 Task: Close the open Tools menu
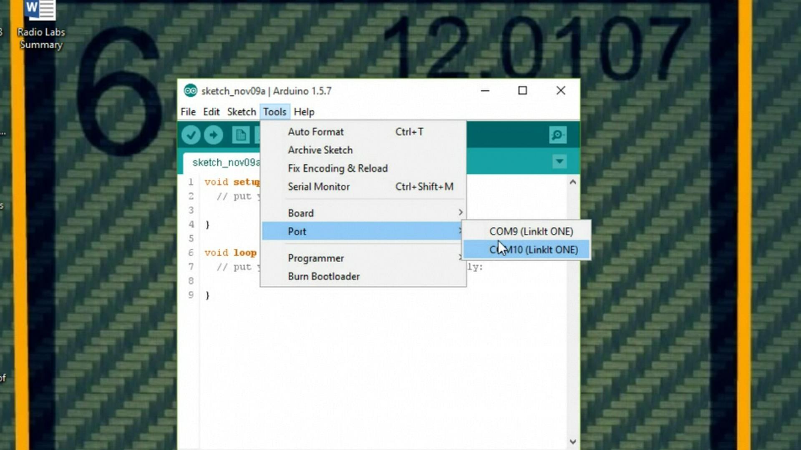pos(275,112)
